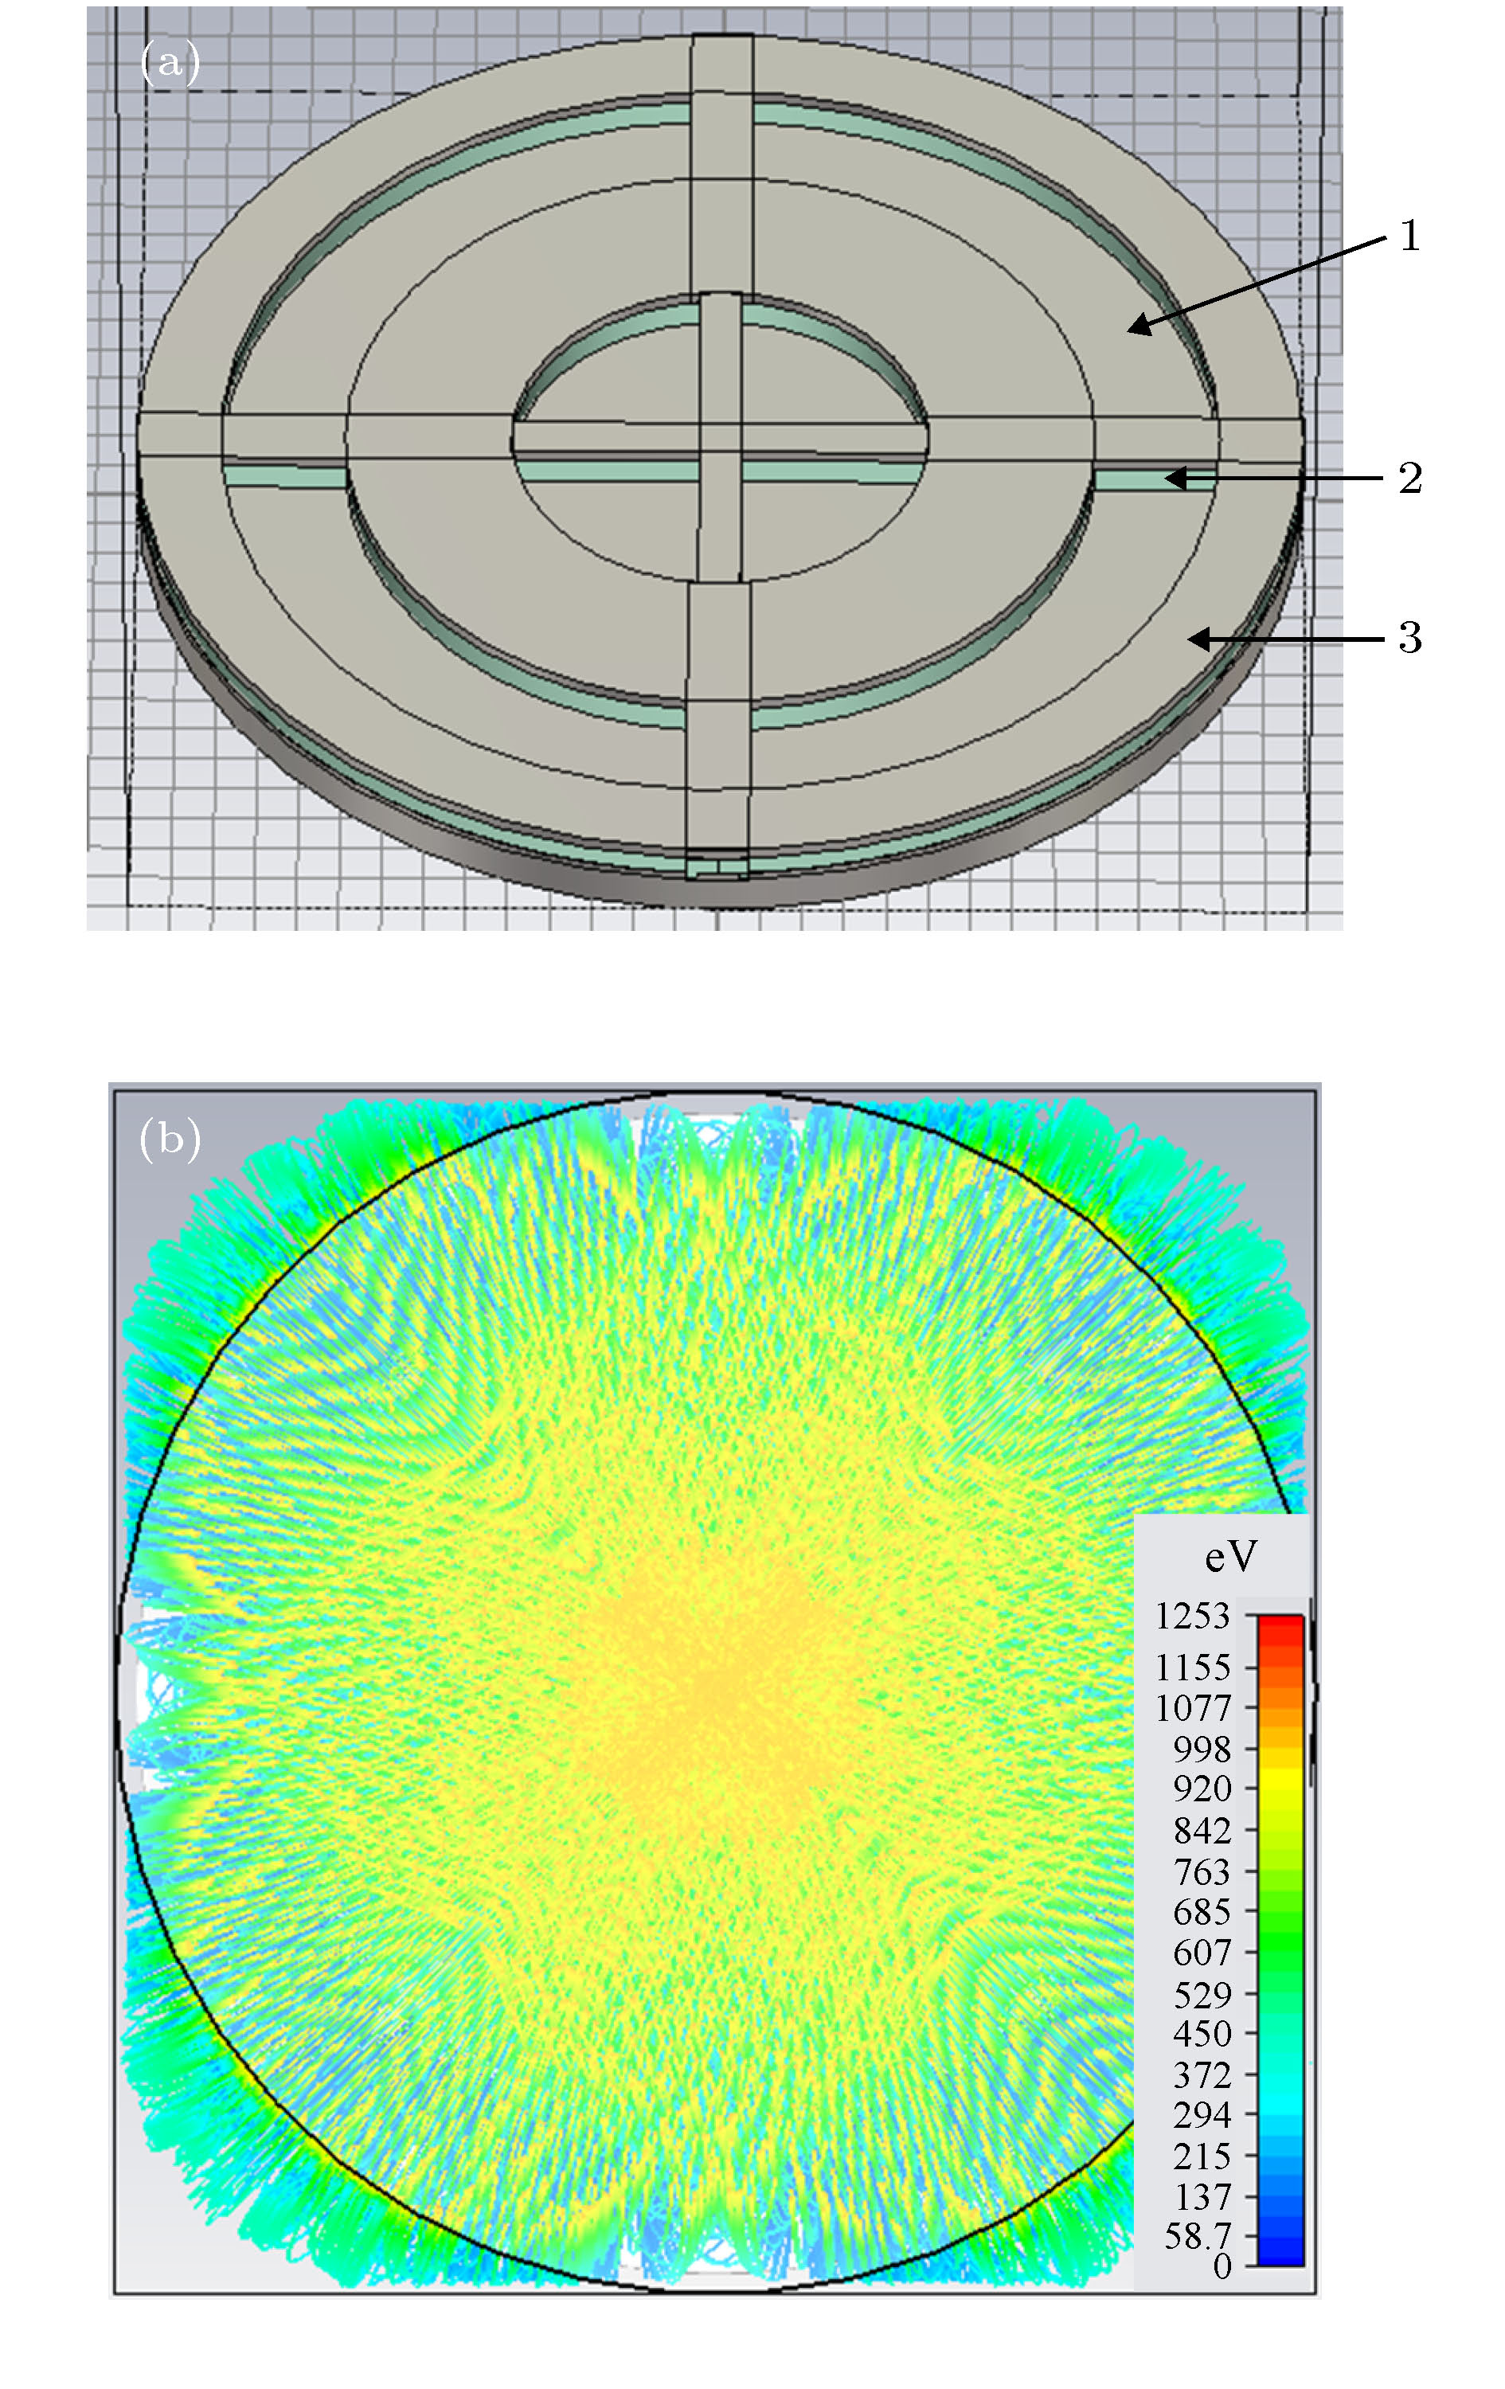Click the 294 value on the color scale
The width and height of the screenshot is (1505, 2389).
click(x=1202, y=2115)
